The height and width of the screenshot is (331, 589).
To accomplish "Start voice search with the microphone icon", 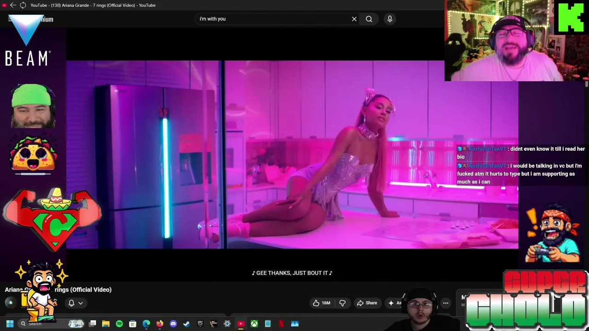I will [390, 19].
